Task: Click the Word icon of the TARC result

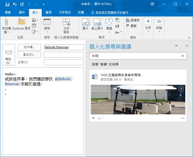Action: pyautogui.click(x=95, y=77)
